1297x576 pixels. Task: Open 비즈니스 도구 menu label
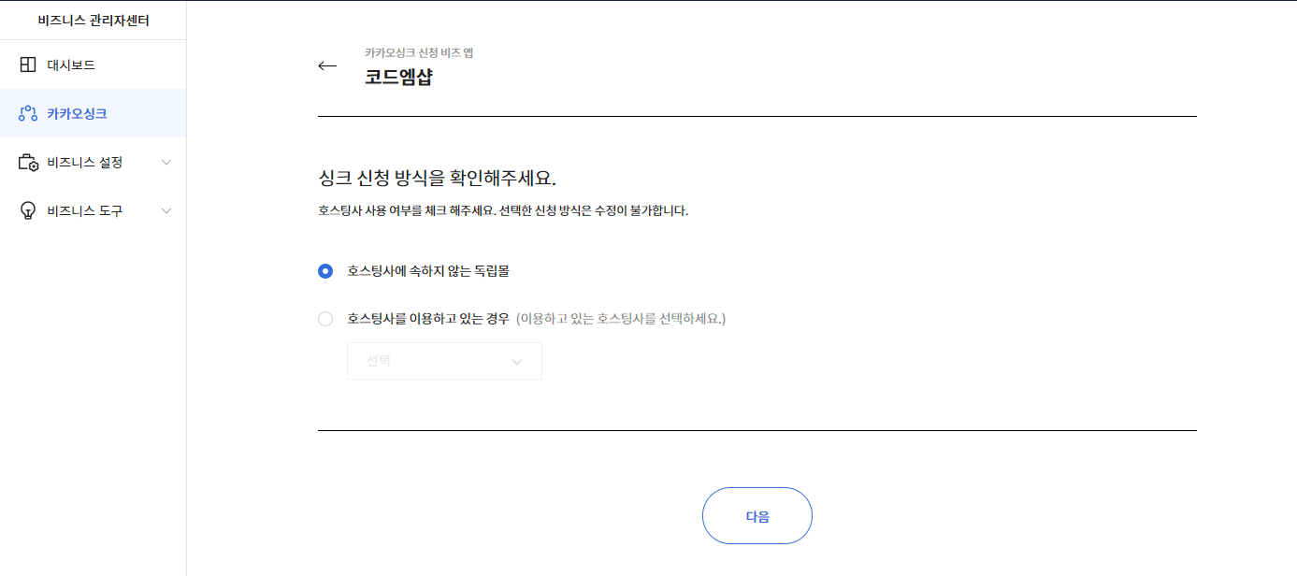coord(85,211)
